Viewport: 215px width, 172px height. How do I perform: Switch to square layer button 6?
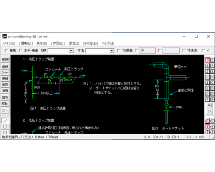click(207, 94)
